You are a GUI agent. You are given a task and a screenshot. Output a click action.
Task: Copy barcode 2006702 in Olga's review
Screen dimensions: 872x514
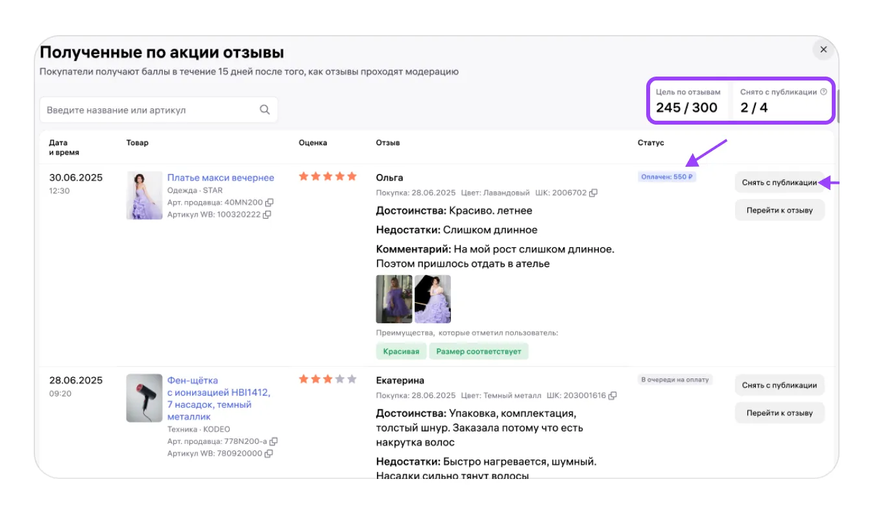click(x=593, y=193)
